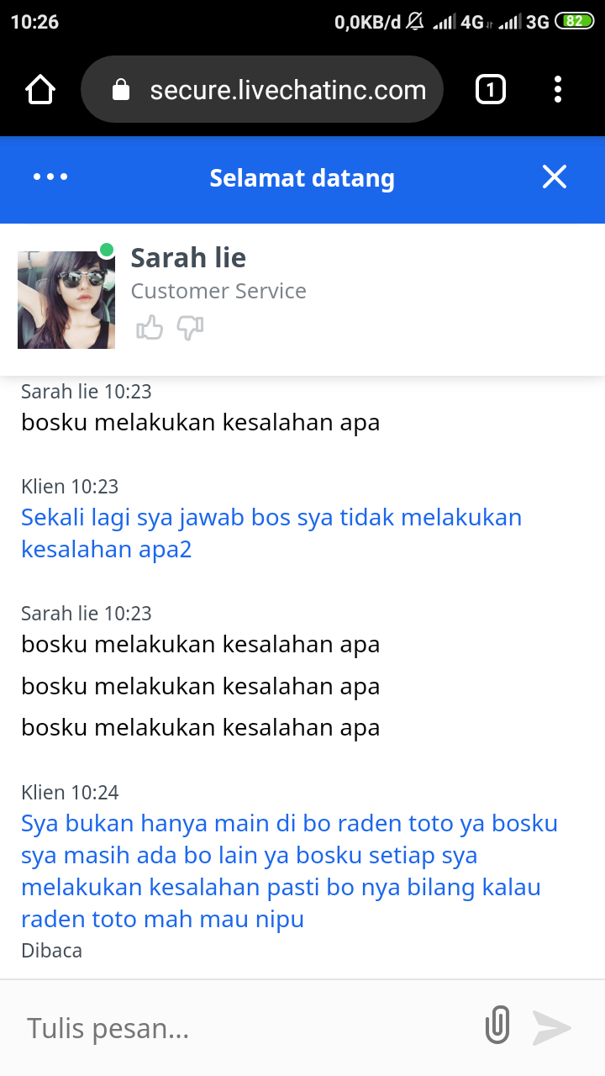Tap the green online status dot
Image resolution: width=605 pixels, height=1076 pixels.
pyautogui.click(x=107, y=250)
